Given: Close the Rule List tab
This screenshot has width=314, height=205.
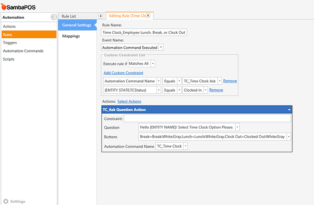Looking at the screenshot, I should tap(100, 16).
